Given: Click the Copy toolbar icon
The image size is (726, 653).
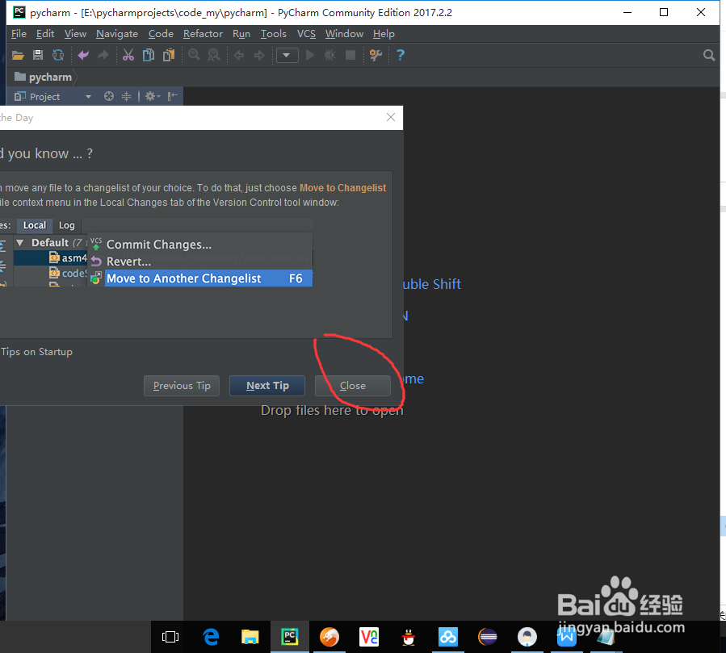Looking at the screenshot, I should click(148, 56).
